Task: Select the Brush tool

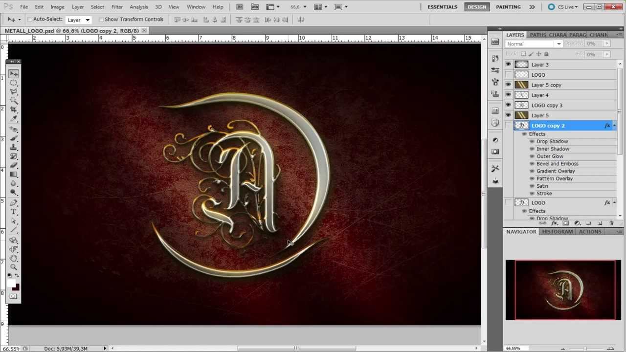Action: pyautogui.click(x=14, y=139)
